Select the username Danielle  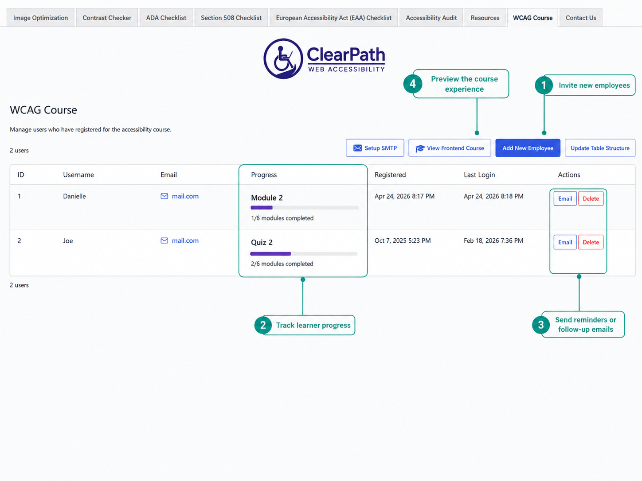pos(74,196)
